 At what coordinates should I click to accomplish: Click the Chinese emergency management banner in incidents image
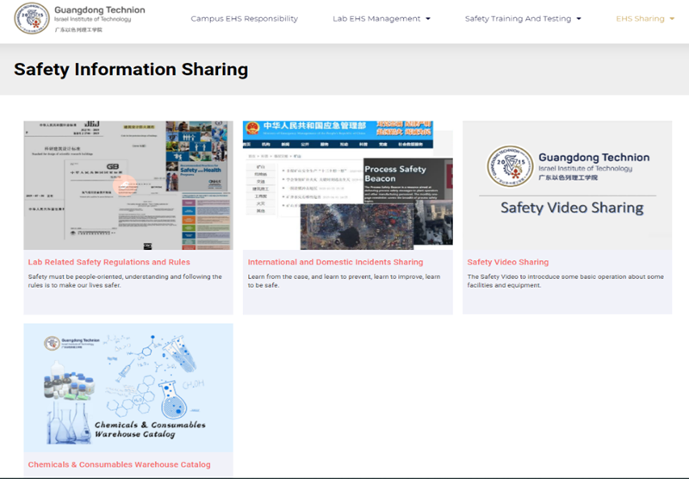(338, 129)
